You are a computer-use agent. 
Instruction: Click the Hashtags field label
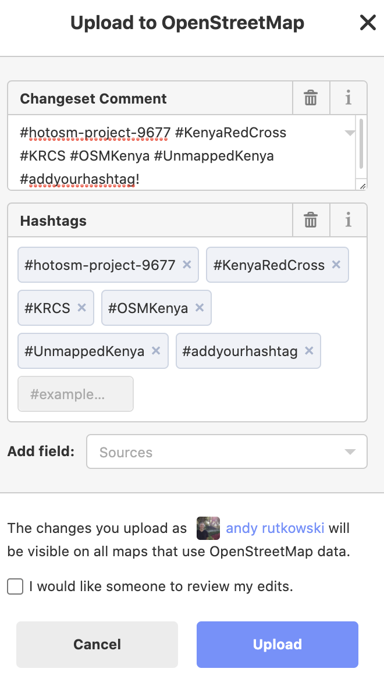pos(54,221)
